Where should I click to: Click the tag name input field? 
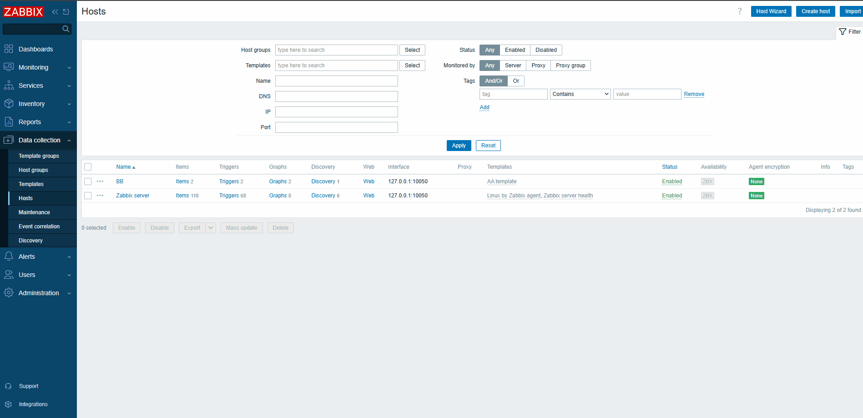[x=513, y=94]
